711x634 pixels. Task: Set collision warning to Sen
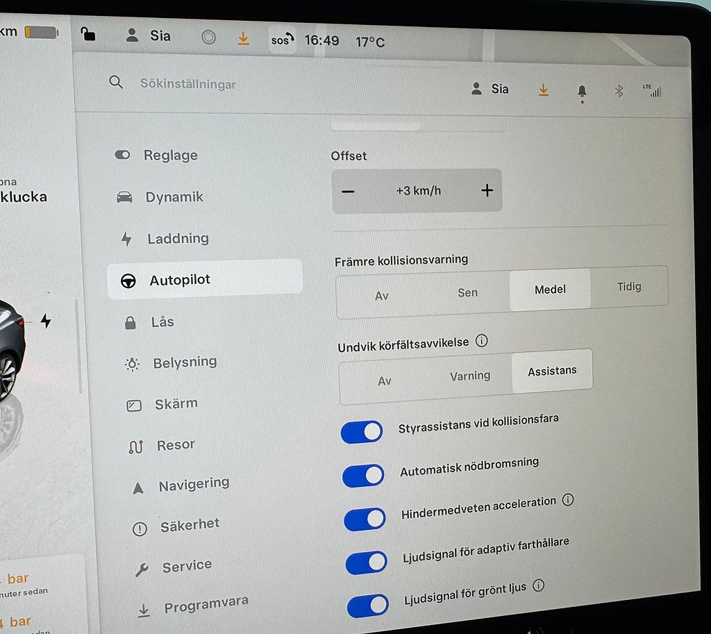(467, 292)
